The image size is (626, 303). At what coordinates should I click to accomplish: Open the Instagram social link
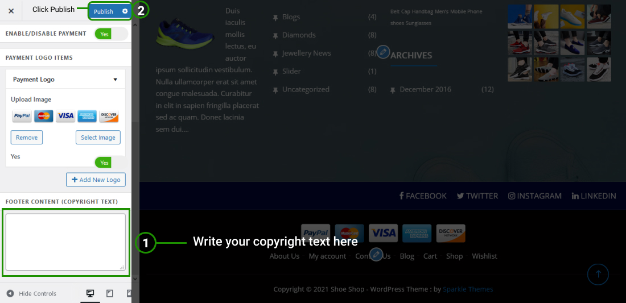coord(534,196)
